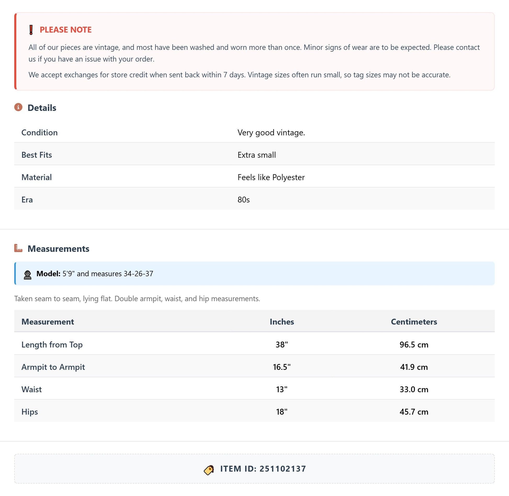The height and width of the screenshot is (496, 509).
Task: Click the Extra small value
Action: pyautogui.click(x=257, y=155)
